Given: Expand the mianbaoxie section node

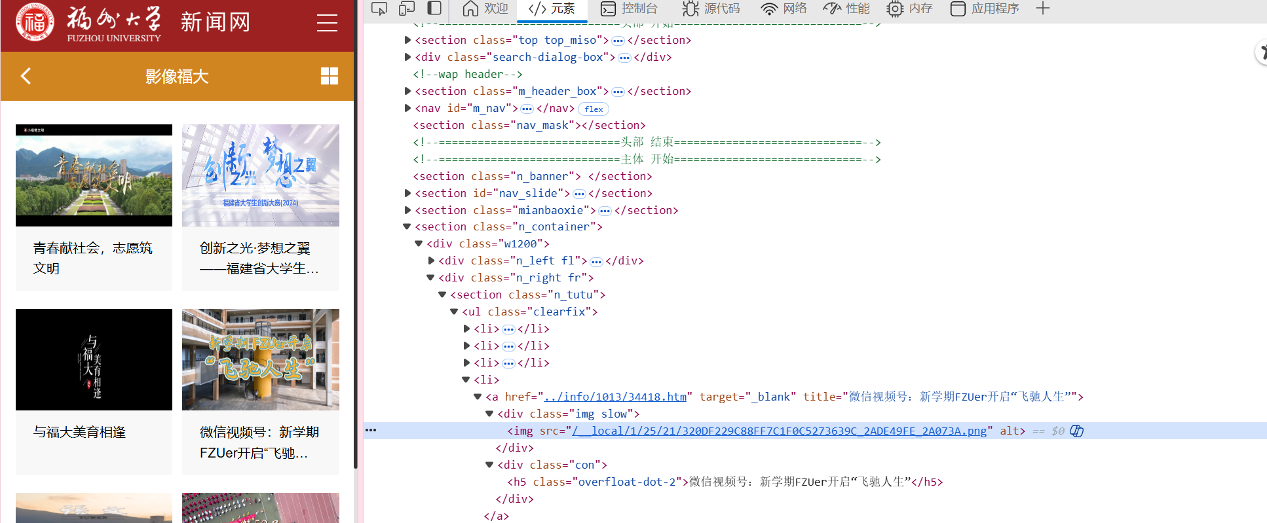Looking at the screenshot, I should click(407, 210).
